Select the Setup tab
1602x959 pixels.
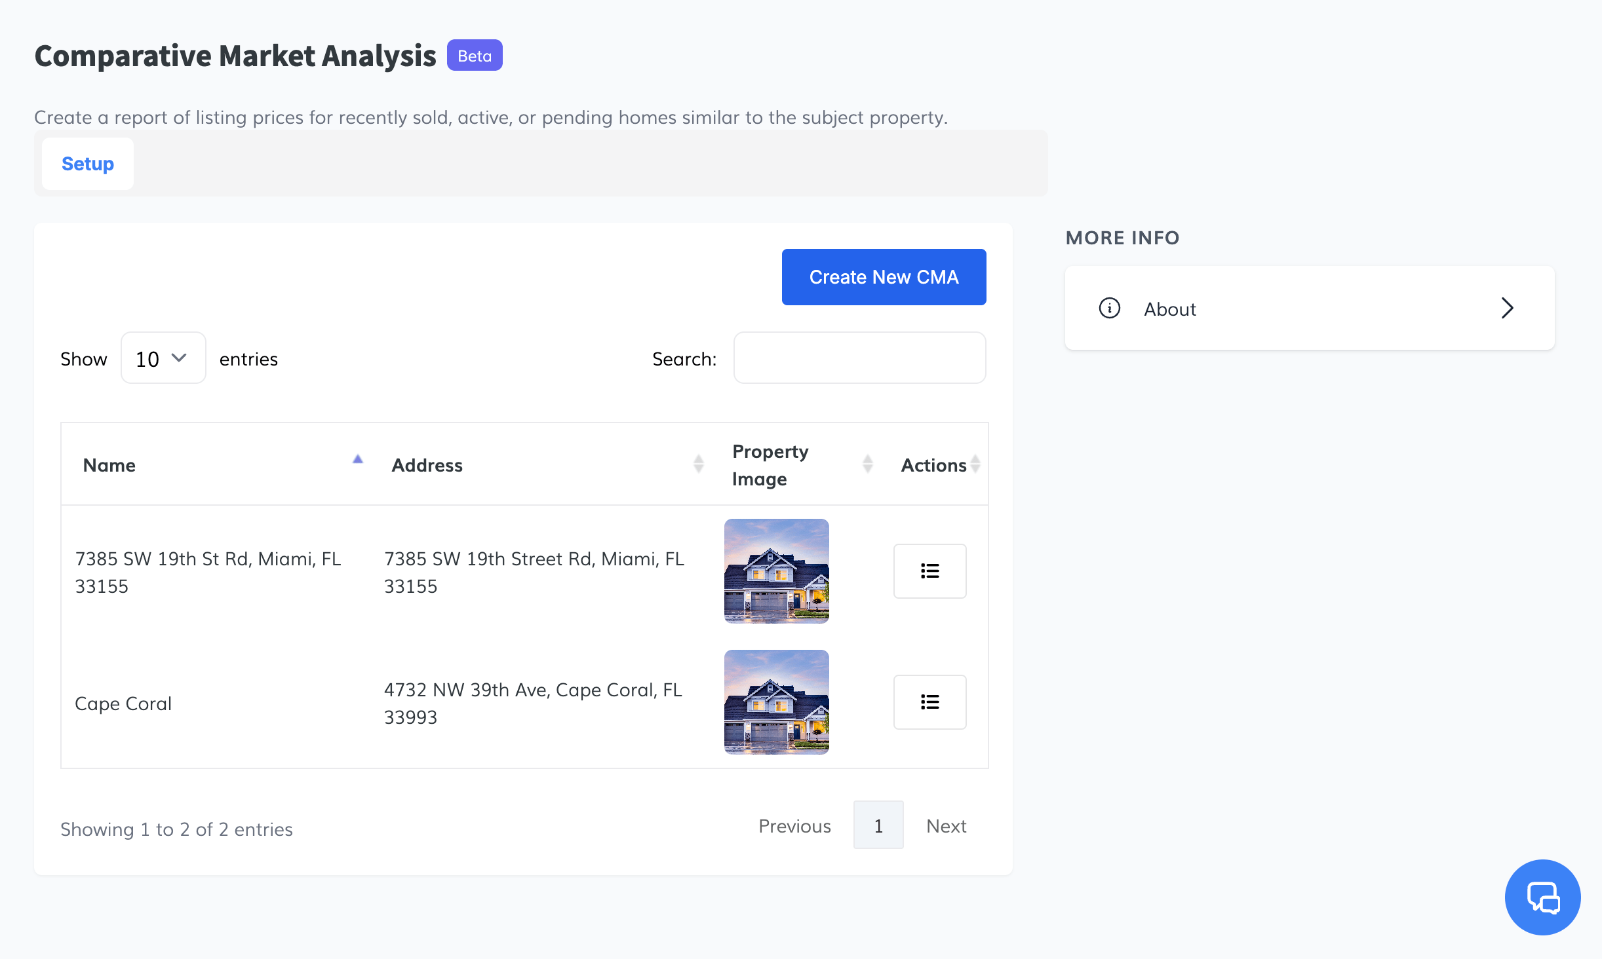coord(87,164)
